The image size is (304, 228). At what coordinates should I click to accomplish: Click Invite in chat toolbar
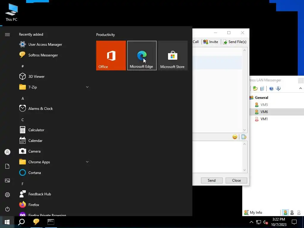(x=211, y=42)
